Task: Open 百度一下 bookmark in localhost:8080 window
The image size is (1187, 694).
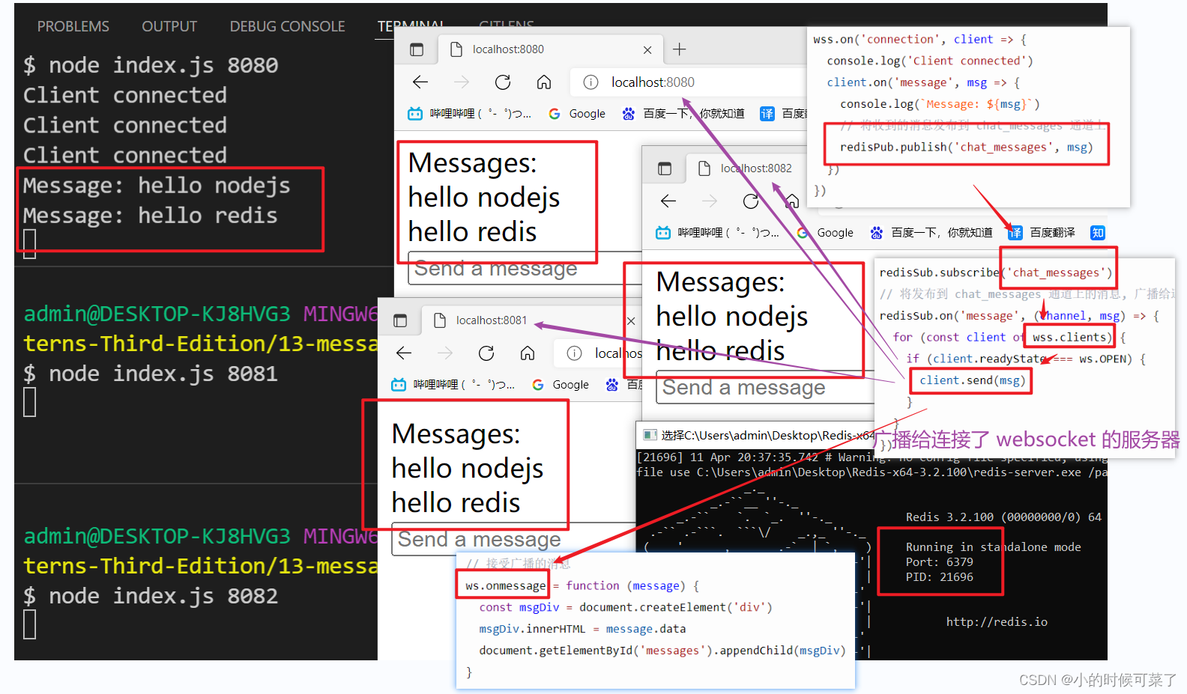Action: [683, 114]
